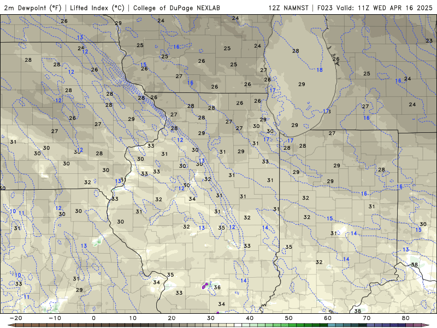The height and width of the screenshot is (328, 437).
Task: Select the 80 label on the color scale
Action: point(406,318)
